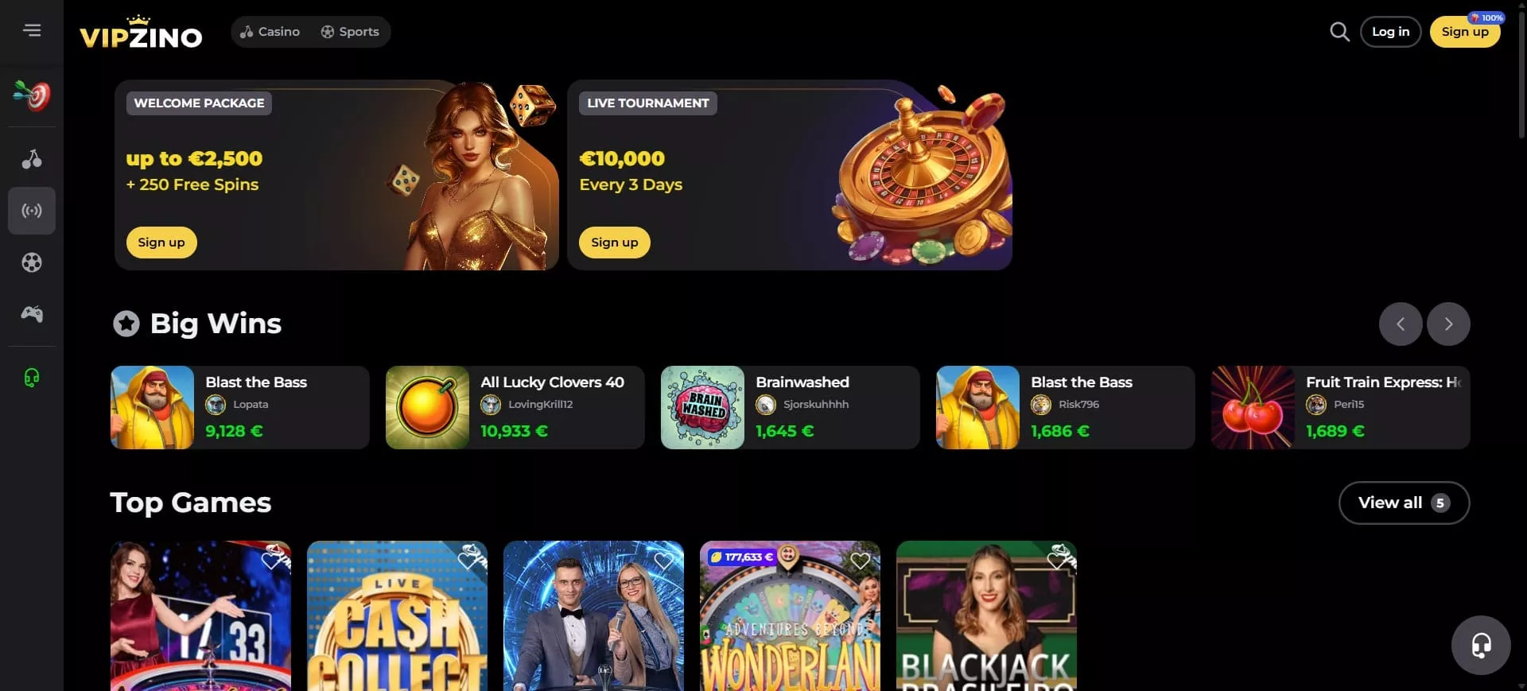Click the Log in button

click(1390, 32)
